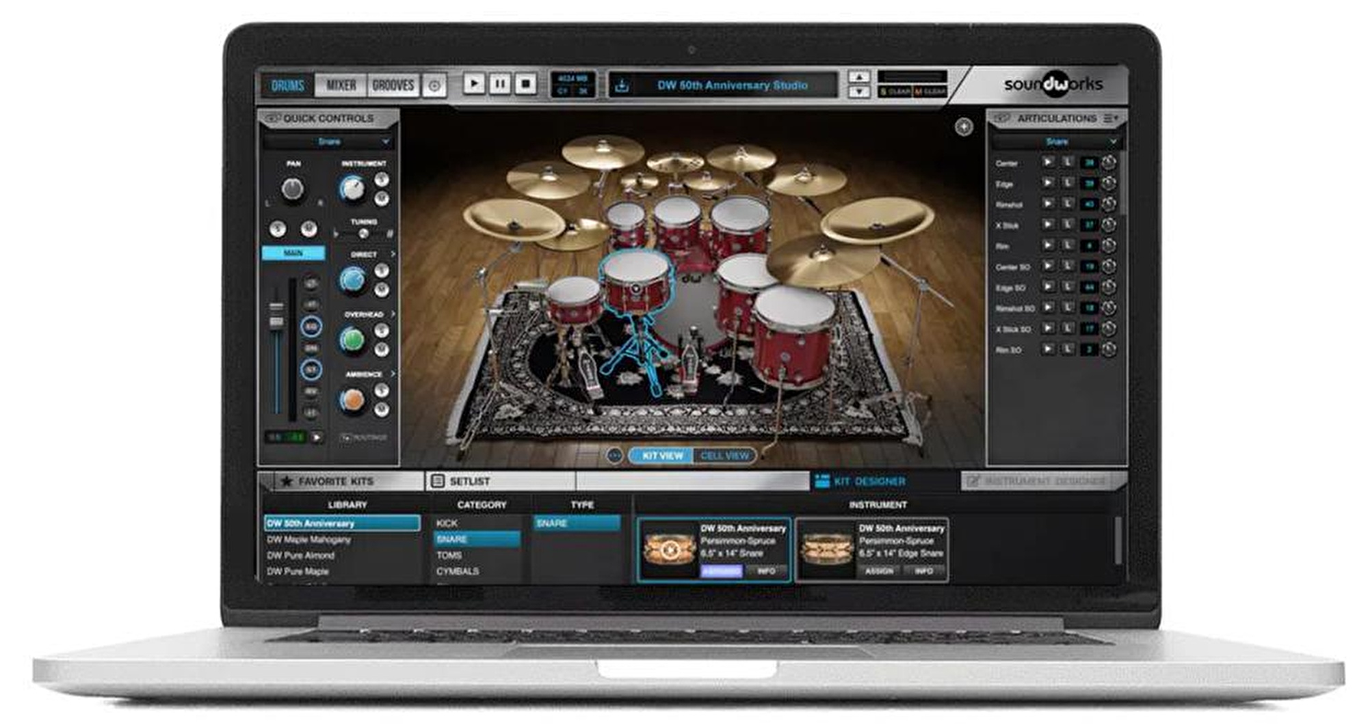
Task: Click the add plus icon above the kit
Action: pos(964,126)
